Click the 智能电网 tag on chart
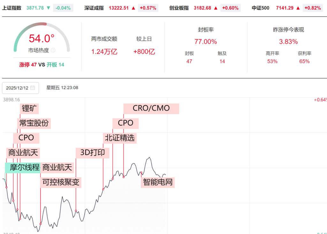 coord(158,182)
